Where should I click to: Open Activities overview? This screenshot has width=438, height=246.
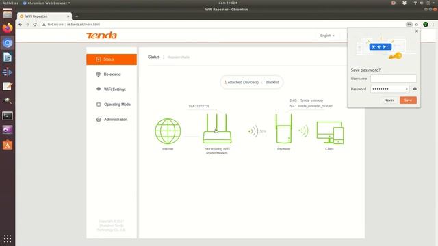pos(10,3)
